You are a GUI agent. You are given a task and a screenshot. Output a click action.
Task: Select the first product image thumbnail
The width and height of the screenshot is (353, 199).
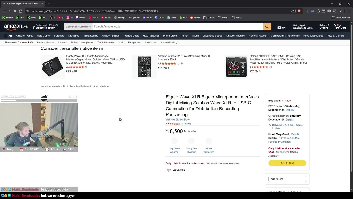44,98
